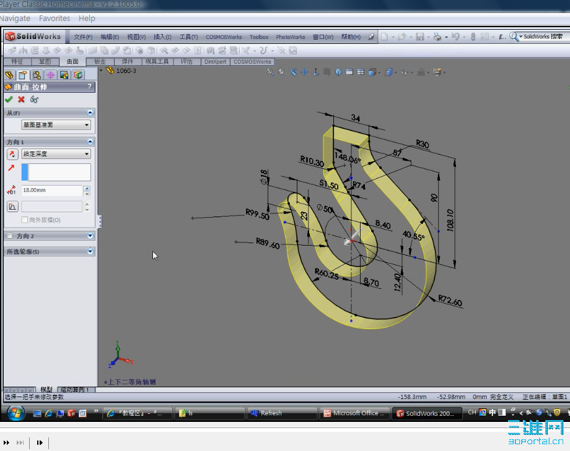Open the 工具(T) menu

click(x=188, y=37)
